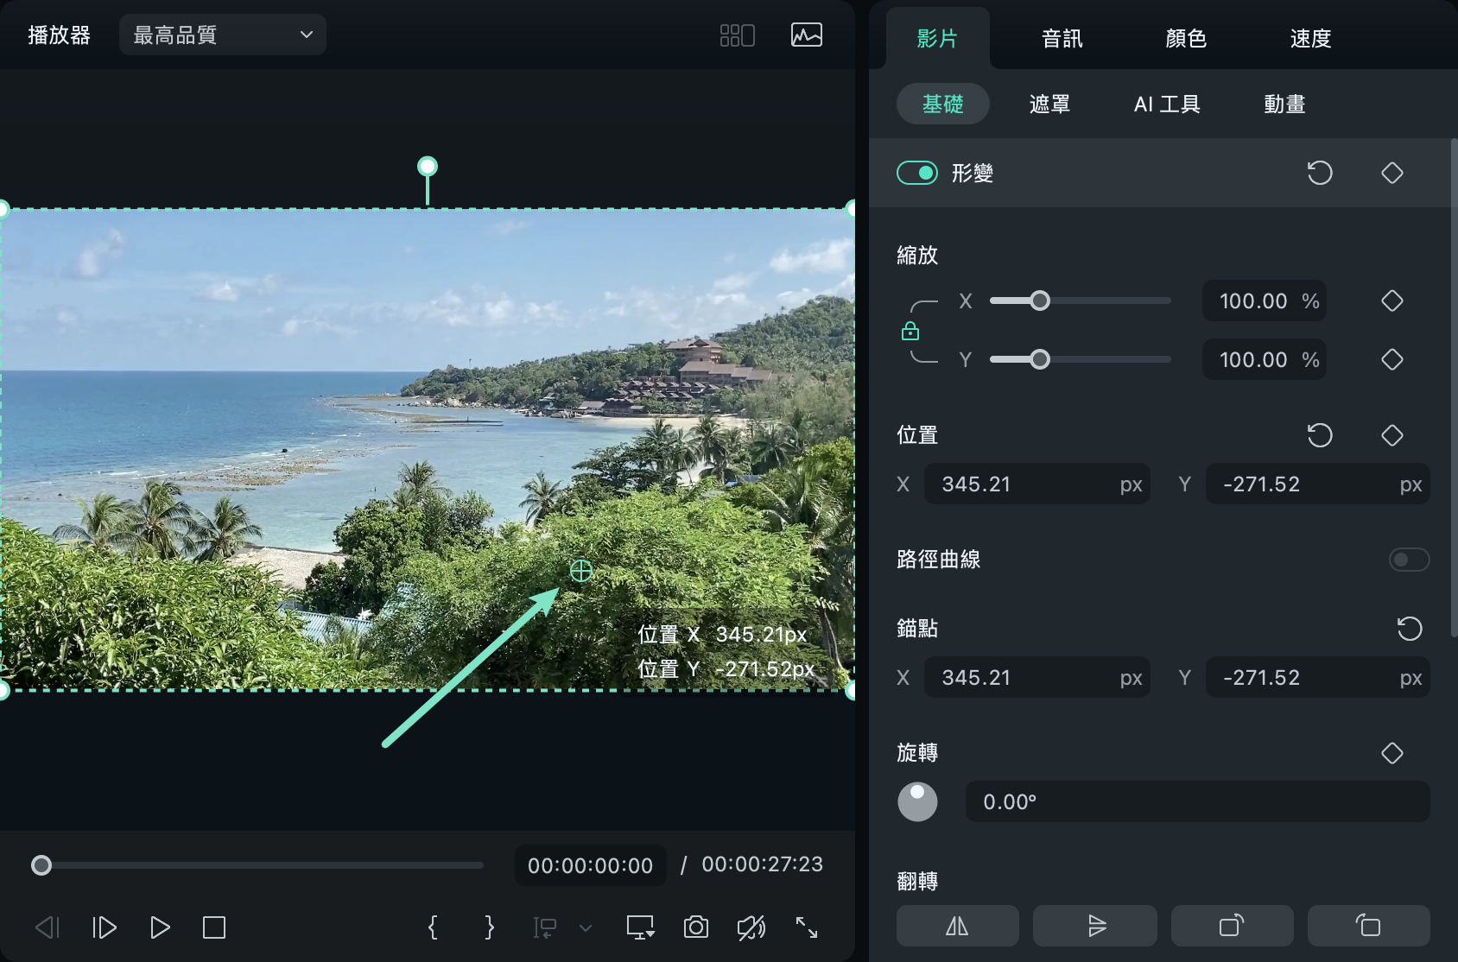Switch to the 音訊 tab
Screen dimensions: 1458x962
tap(1062, 39)
